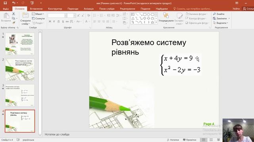Open the line spacing options
This screenshot has width=254, height=142.
119,15
